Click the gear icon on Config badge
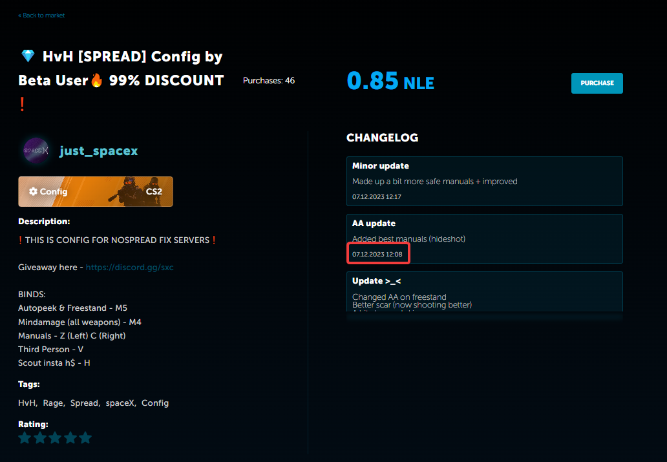667x462 pixels. coord(33,192)
